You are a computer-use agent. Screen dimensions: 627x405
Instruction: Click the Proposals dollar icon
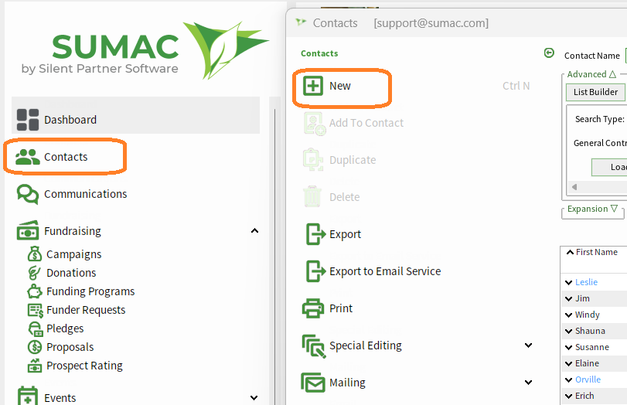(35, 347)
